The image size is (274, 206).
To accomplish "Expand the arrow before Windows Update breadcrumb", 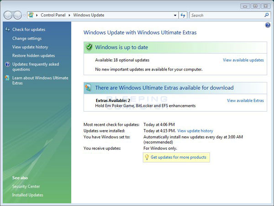I will pos(69,15).
